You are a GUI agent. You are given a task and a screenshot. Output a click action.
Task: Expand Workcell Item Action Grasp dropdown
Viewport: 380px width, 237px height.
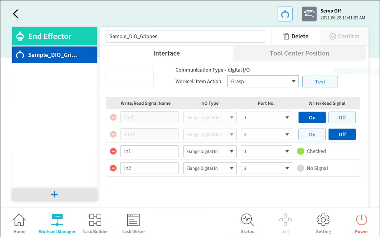coord(263,82)
